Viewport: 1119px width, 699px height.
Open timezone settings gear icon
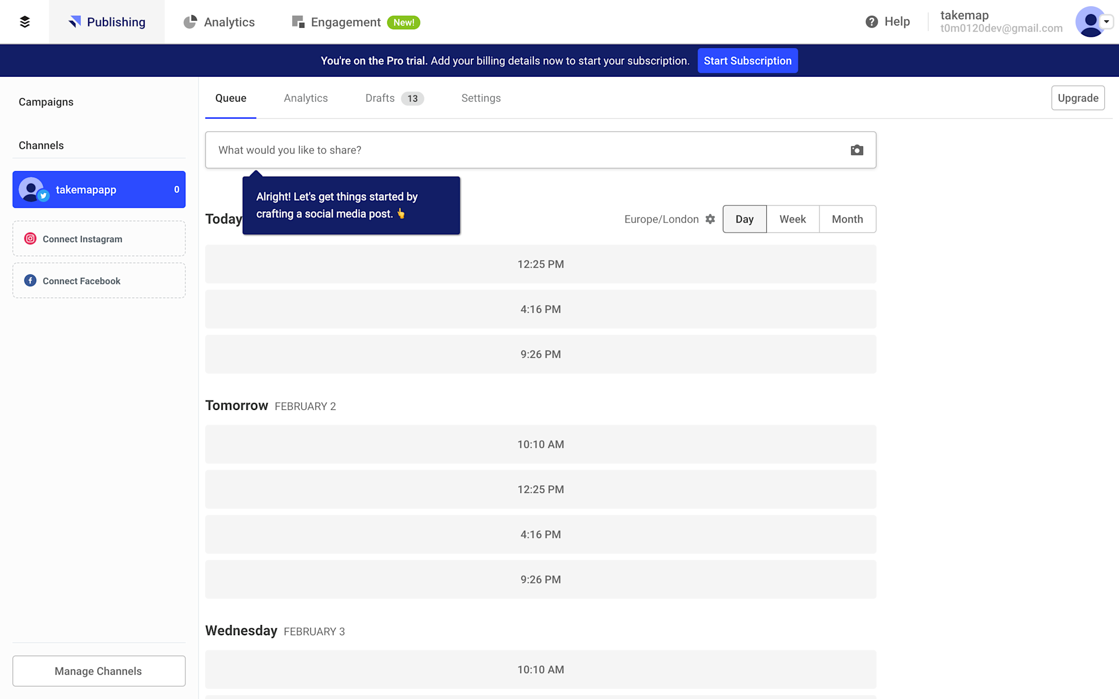(x=710, y=219)
